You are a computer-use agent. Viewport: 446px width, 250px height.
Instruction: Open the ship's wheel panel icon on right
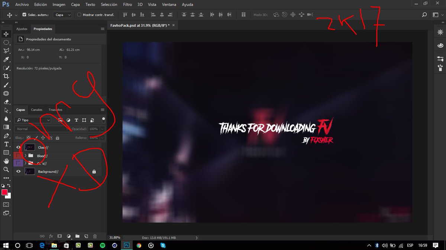[x=440, y=33]
